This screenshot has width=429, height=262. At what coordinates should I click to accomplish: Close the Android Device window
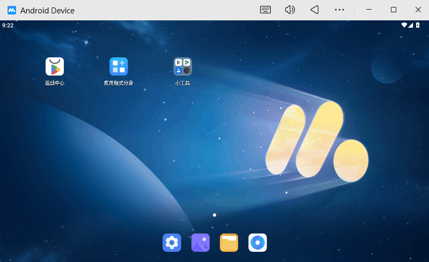pyautogui.click(x=418, y=10)
